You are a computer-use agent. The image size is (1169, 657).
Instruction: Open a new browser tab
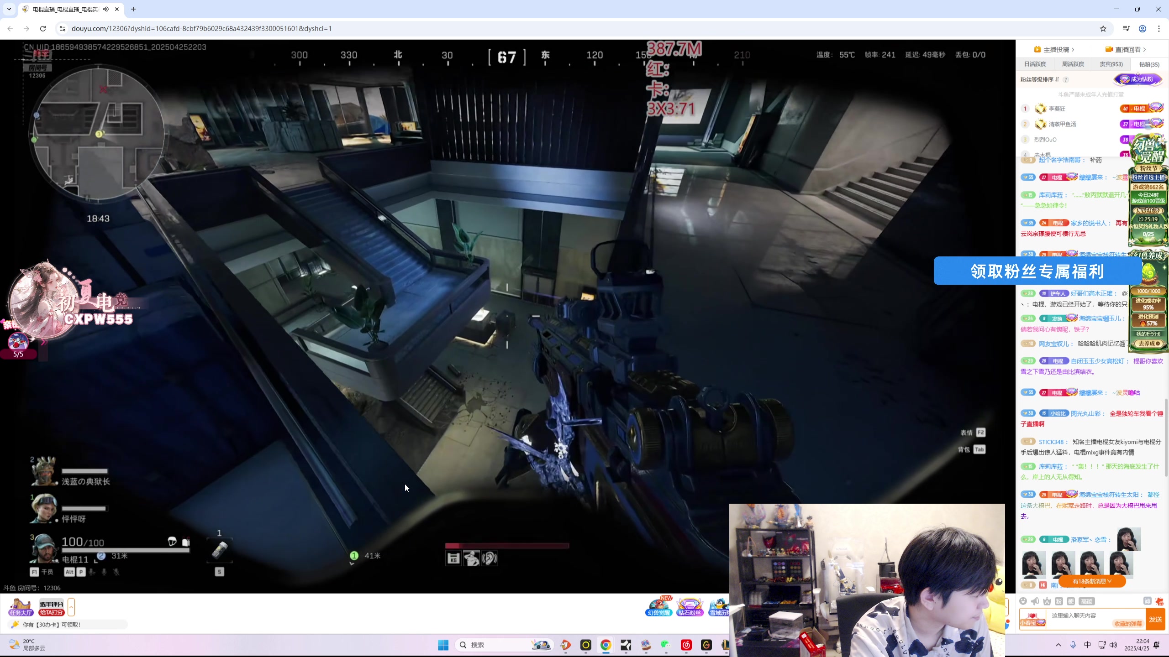tap(133, 9)
